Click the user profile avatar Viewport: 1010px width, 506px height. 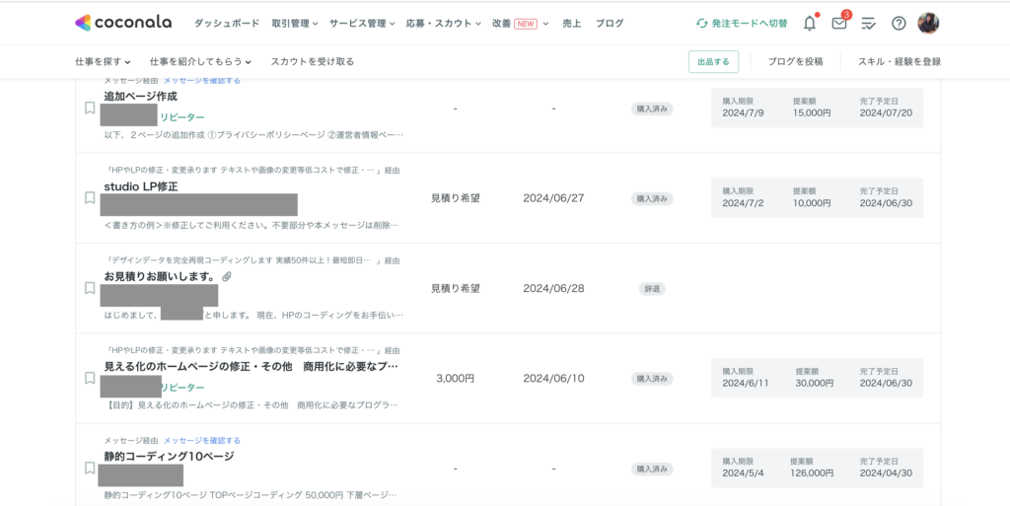point(928,23)
